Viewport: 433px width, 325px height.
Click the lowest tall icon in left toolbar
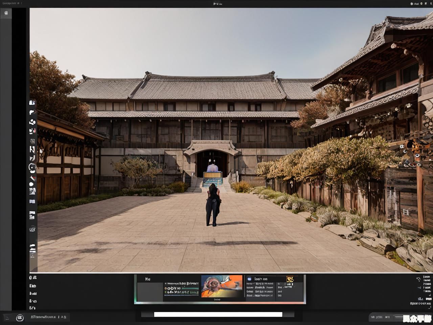(32, 251)
